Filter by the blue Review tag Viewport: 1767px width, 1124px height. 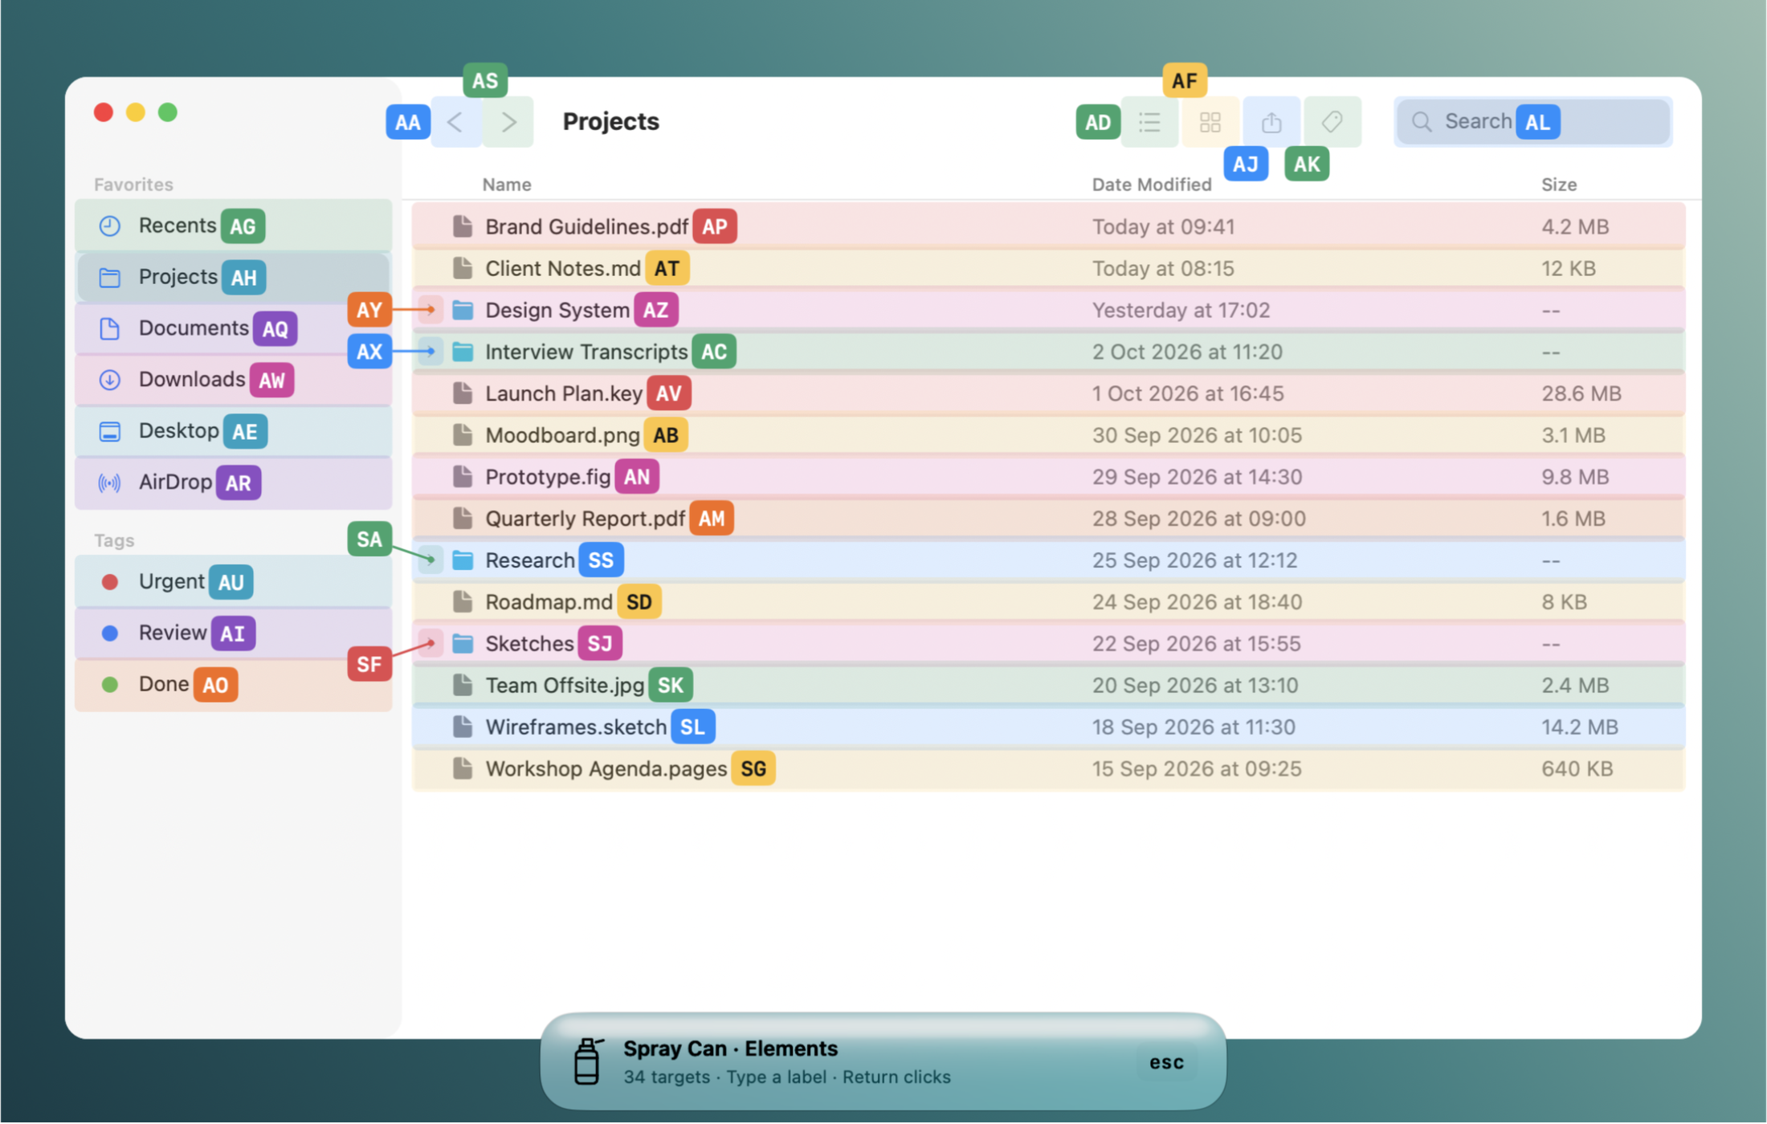coord(234,633)
